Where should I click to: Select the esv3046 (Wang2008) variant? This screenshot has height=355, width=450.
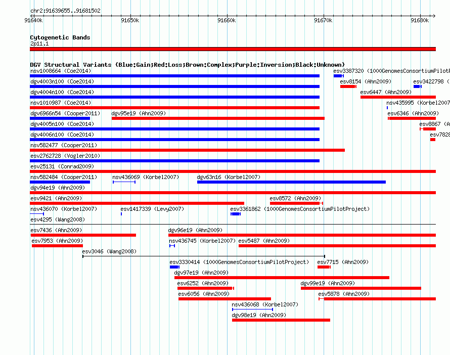(x=204, y=256)
